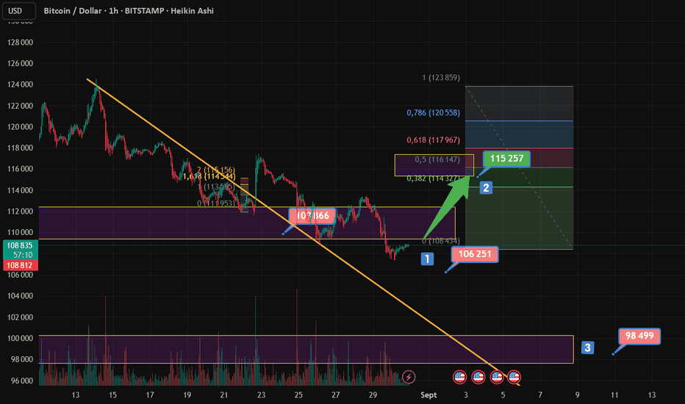Image resolution: width=685 pixels, height=404 pixels.
Task: Open the USD currency selector
Action: tap(19, 11)
